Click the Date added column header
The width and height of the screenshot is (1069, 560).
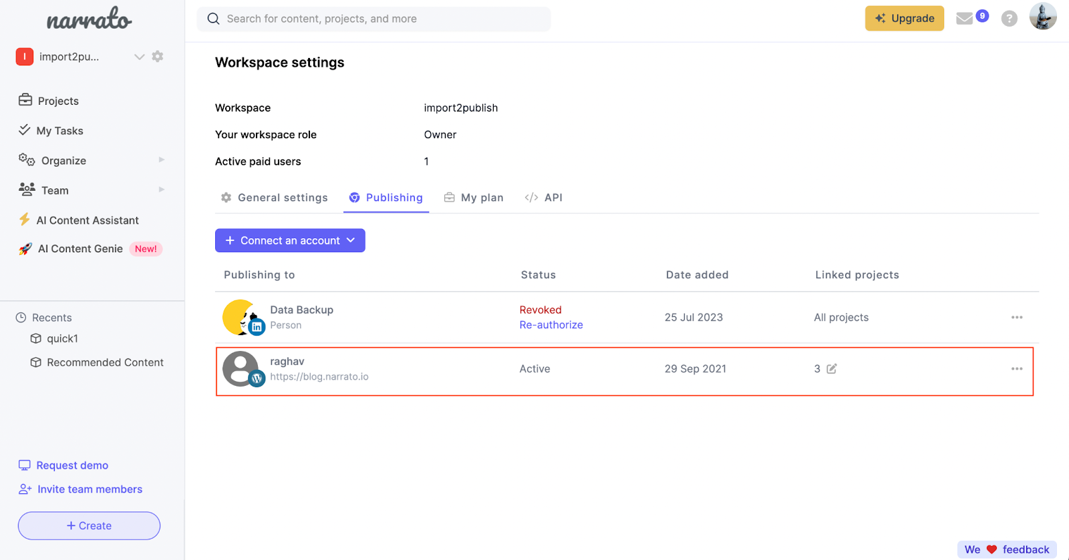click(698, 275)
